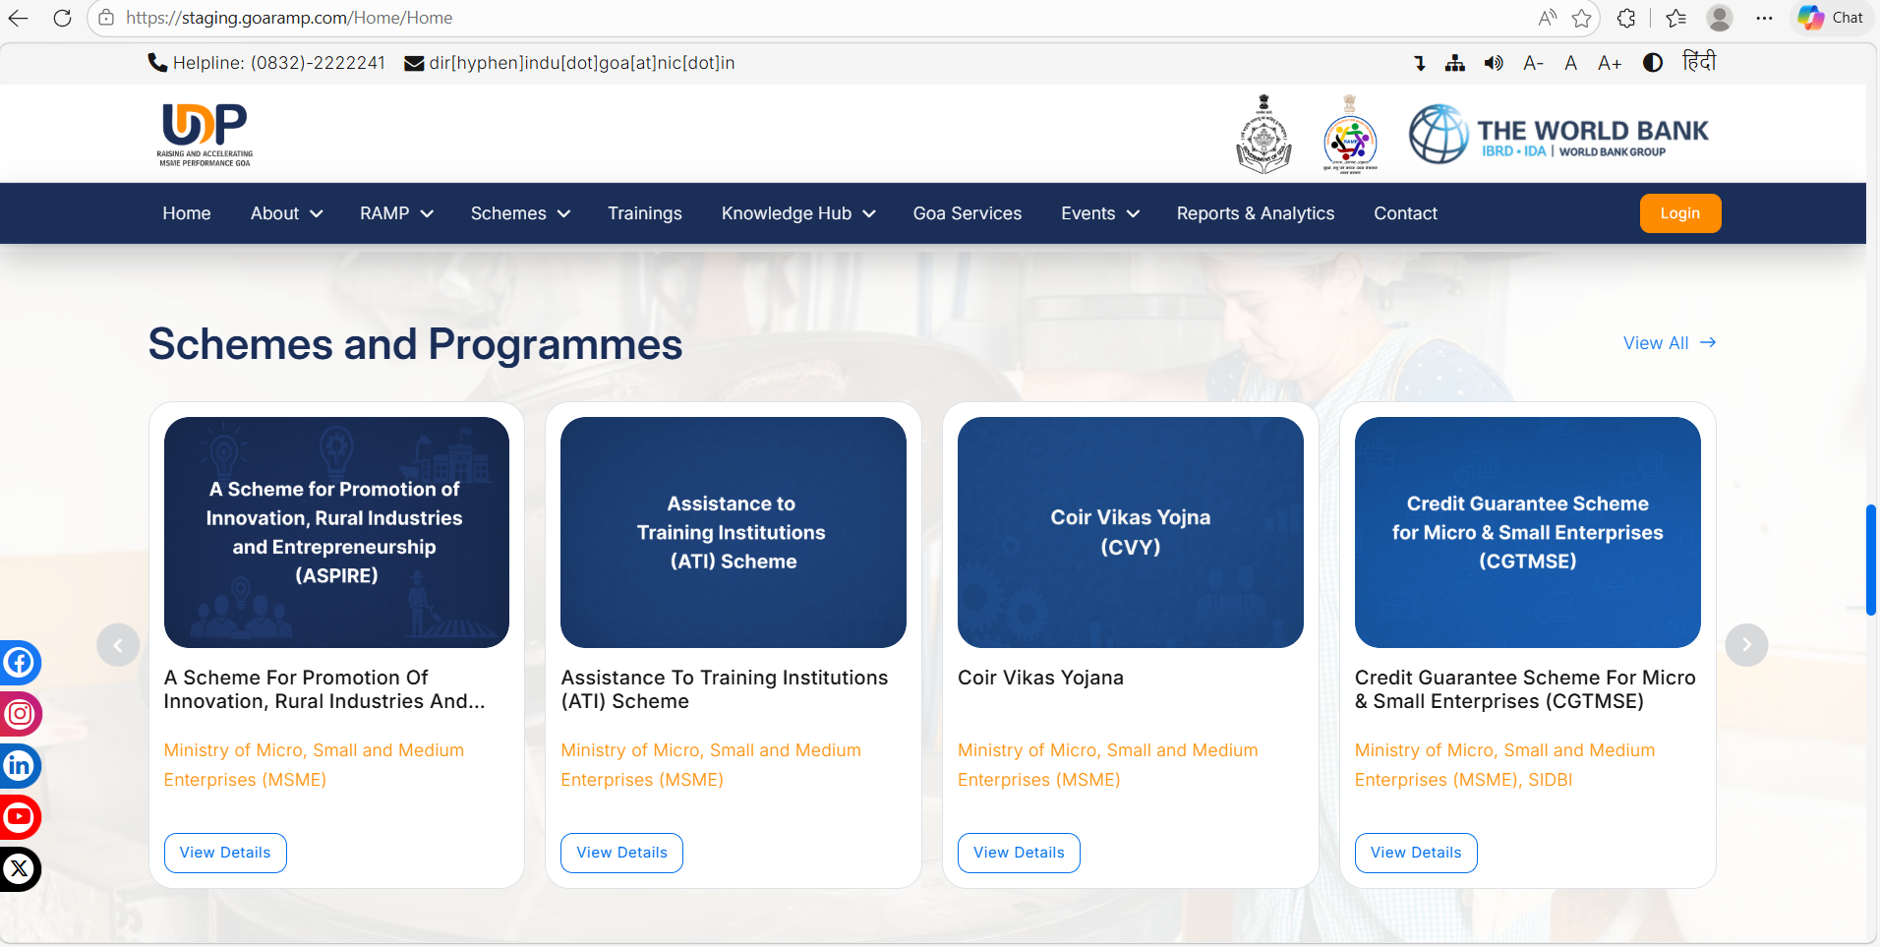The image size is (1880, 947).
Task: Open the CGTMSE scheme thumbnail
Action: (1528, 532)
